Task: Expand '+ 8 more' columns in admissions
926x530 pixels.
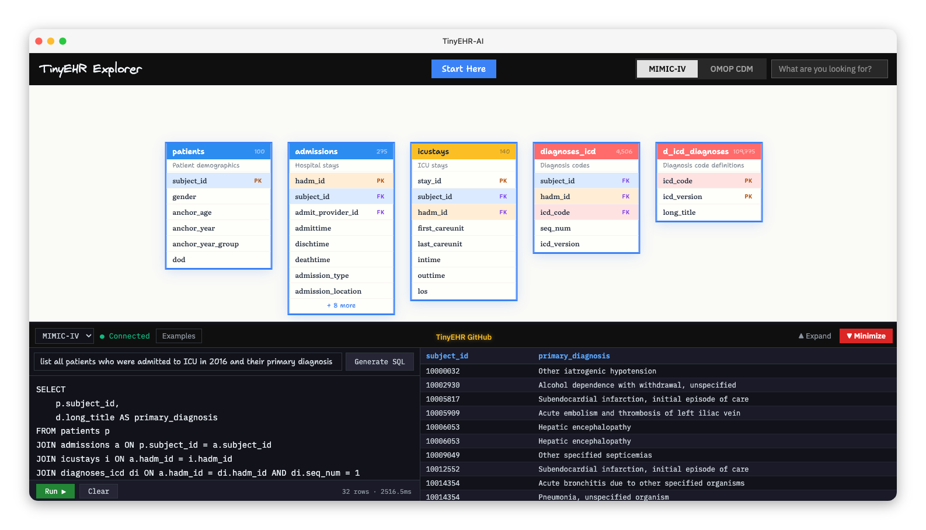Action: 341,305
